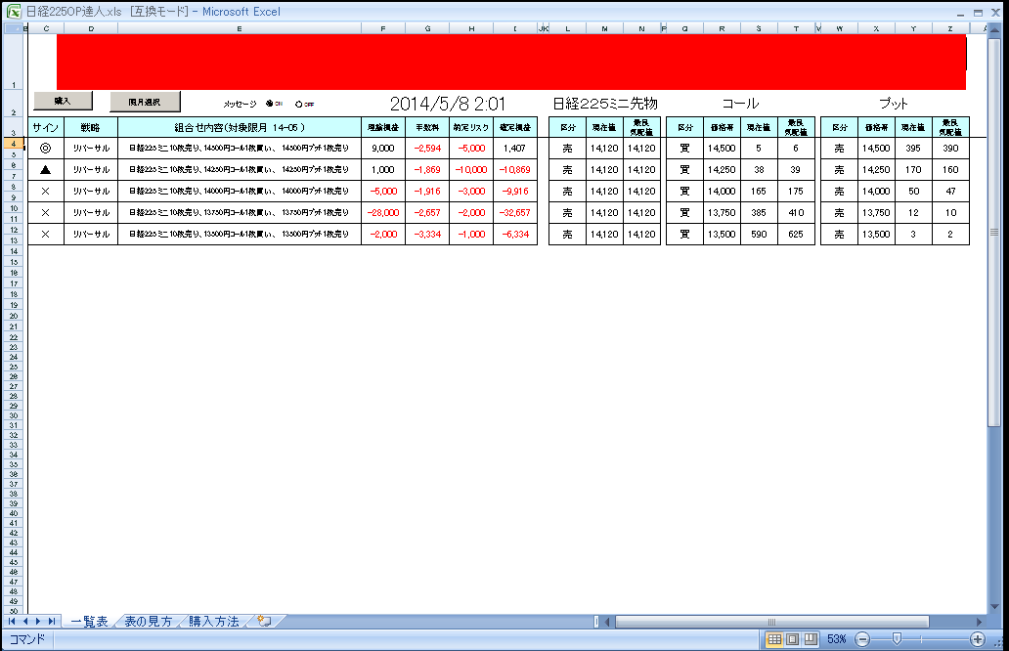Click the value -28,000 cell
Image resolution: width=1009 pixels, height=651 pixels.
pyautogui.click(x=383, y=212)
